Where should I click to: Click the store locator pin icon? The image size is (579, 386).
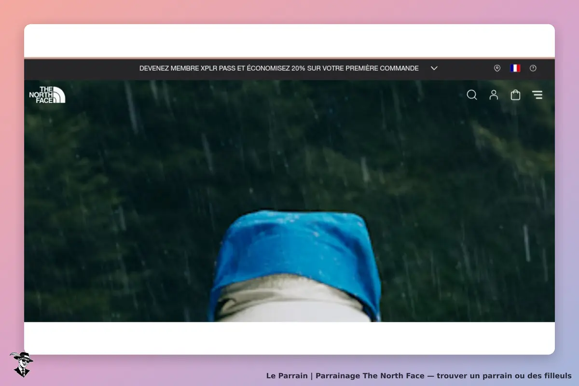click(x=497, y=69)
